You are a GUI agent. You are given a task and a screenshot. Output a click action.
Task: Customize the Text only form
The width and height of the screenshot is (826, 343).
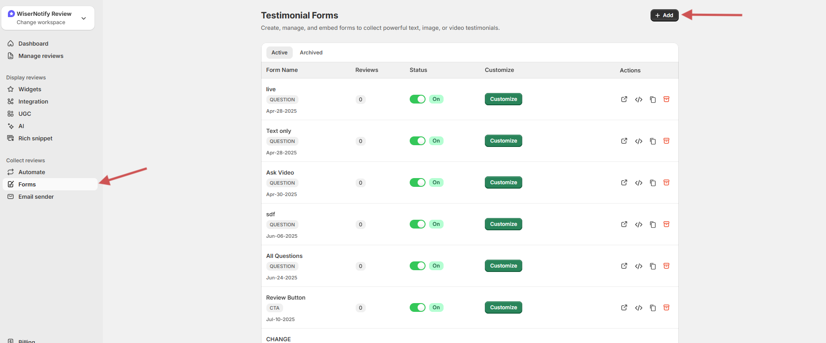[x=503, y=141]
